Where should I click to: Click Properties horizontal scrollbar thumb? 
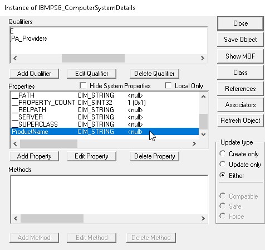pos(48,143)
